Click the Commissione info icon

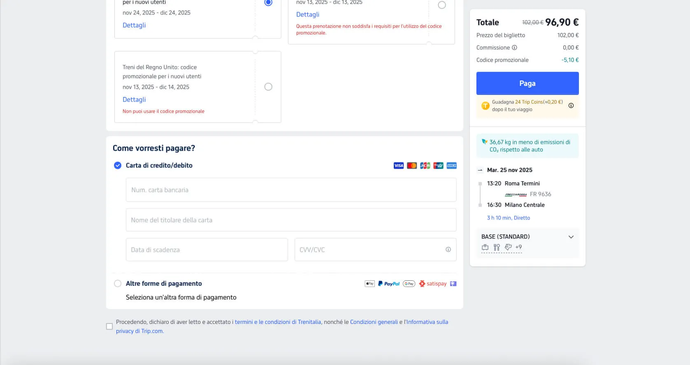coord(514,48)
